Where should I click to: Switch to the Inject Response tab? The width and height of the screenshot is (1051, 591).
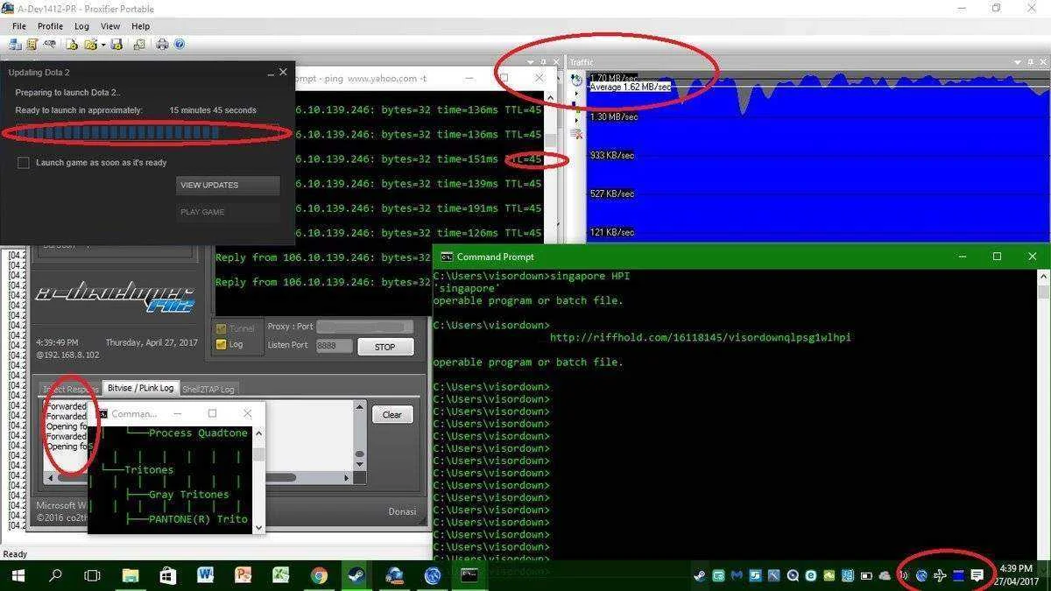(71, 389)
